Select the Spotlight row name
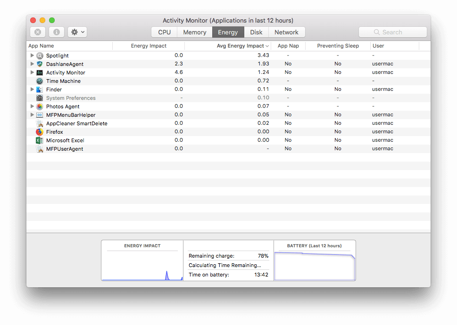This screenshot has width=457, height=325. [58, 56]
